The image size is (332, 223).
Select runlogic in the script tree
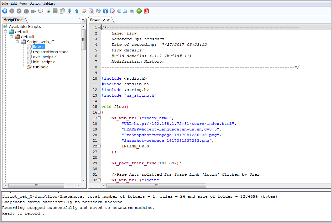[x=40, y=67]
